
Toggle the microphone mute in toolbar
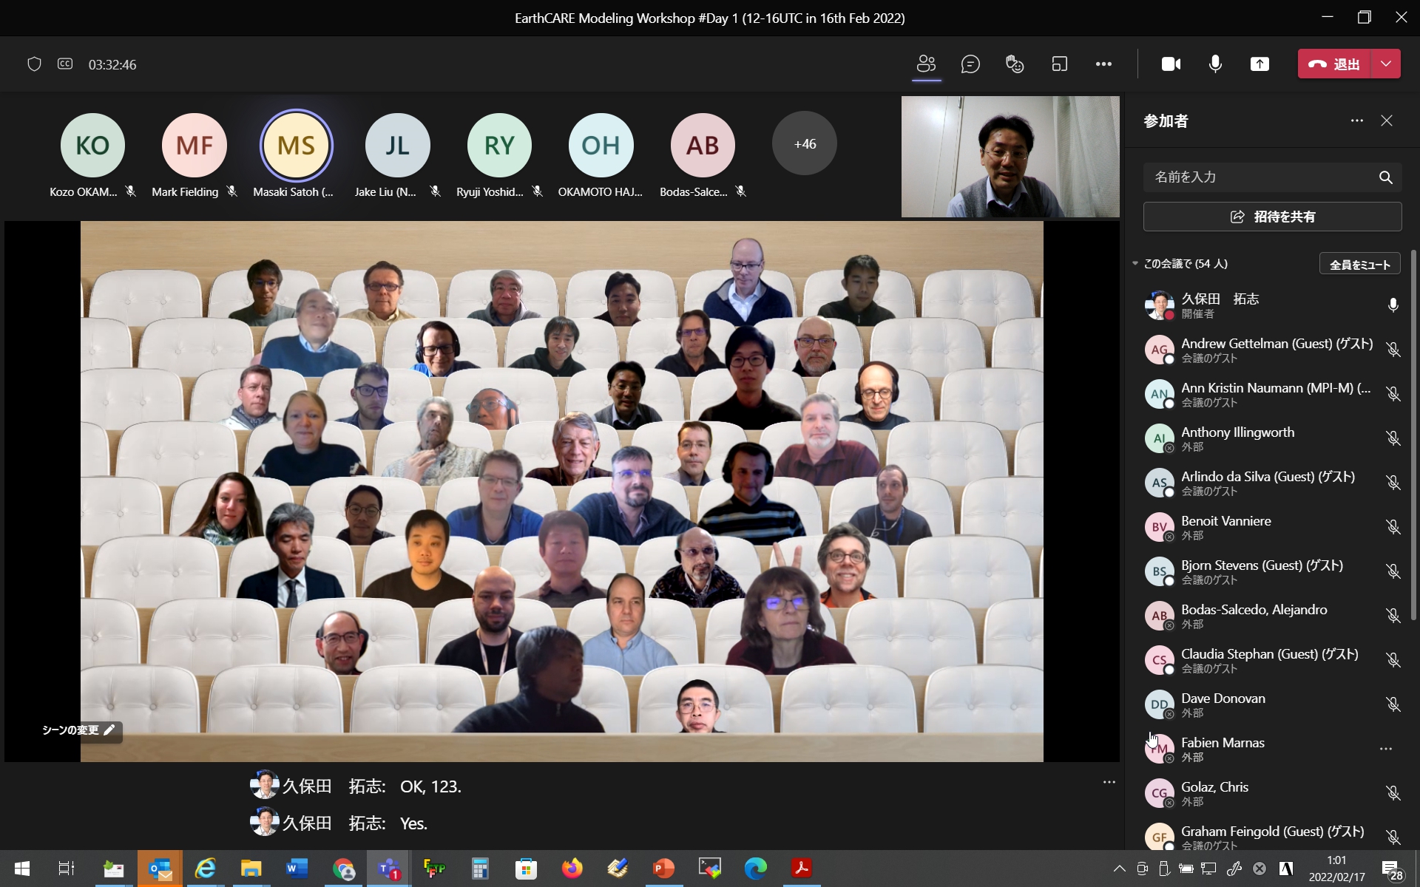tap(1215, 64)
